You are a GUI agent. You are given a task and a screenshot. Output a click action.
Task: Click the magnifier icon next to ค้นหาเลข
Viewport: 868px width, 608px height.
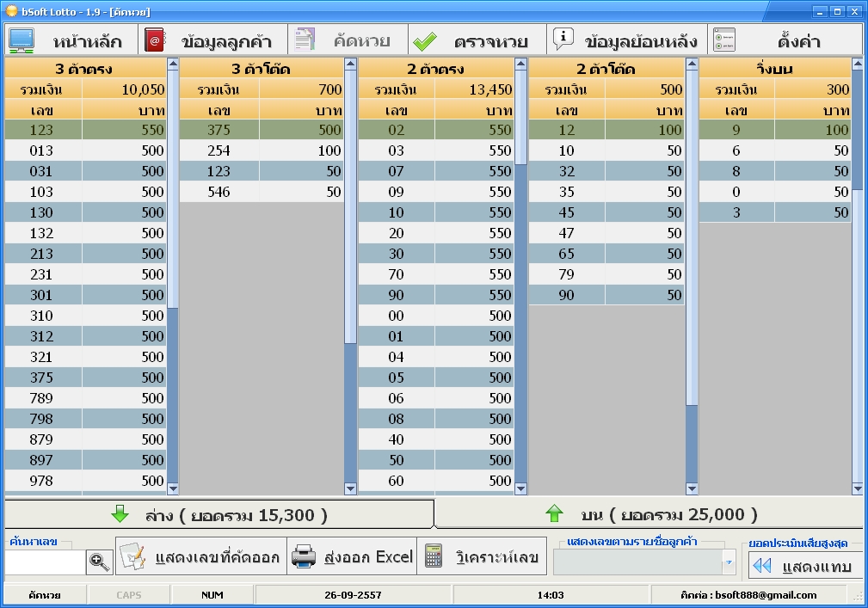(x=99, y=562)
